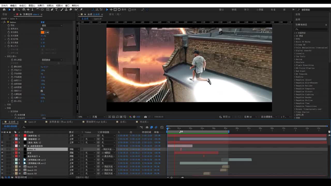Image resolution: width=331 pixels, height=186 pixels.
Task: Open the 50% magnification dropdown
Action: pos(83,117)
